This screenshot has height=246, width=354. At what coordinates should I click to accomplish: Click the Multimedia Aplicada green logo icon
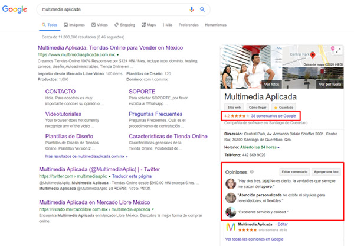click(232, 227)
